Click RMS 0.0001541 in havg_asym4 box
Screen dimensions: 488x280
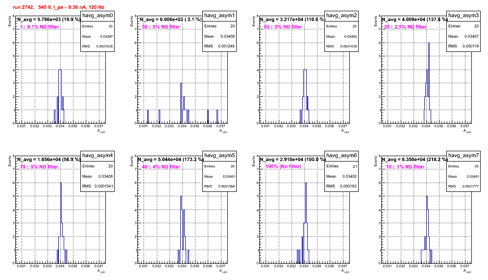98,186
